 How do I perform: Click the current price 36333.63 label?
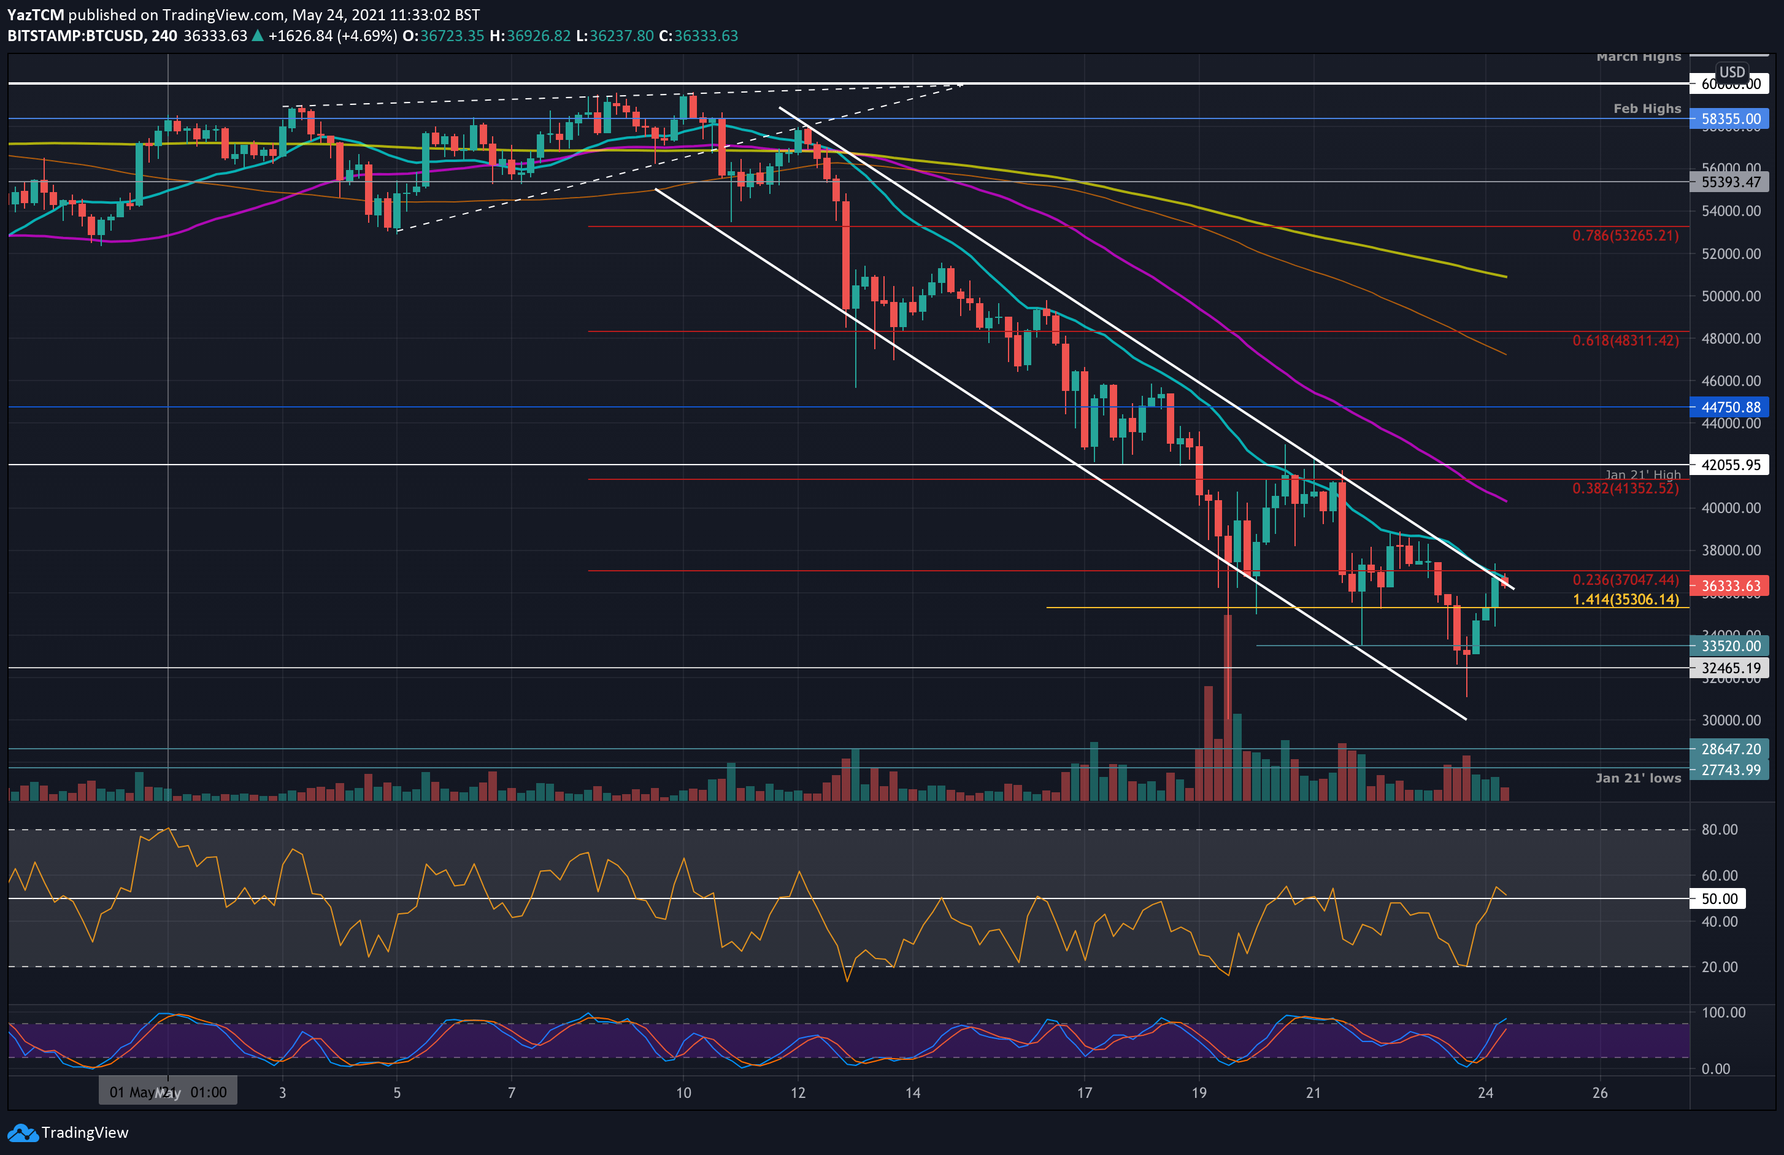tap(1729, 585)
